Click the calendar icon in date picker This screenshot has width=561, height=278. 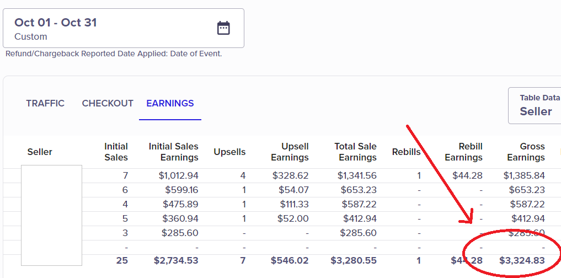[x=223, y=28]
